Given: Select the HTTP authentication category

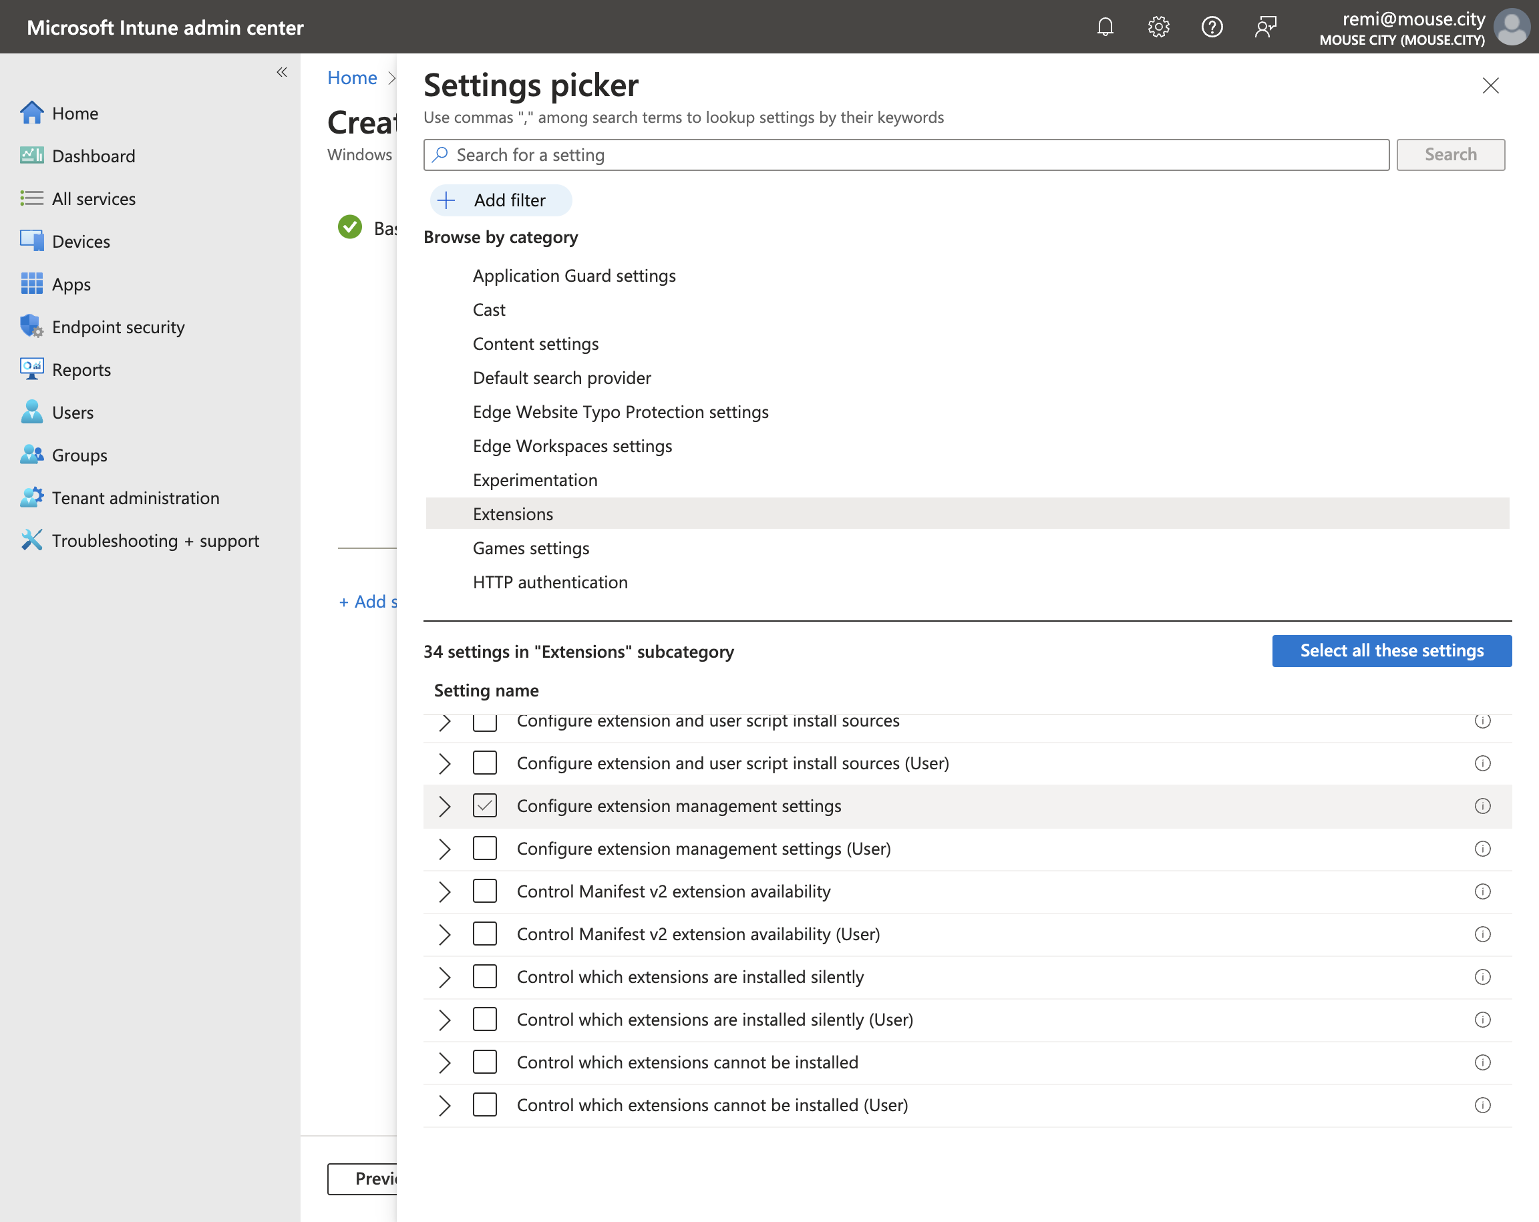Looking at the screenshot, I should tap(967, 582).
